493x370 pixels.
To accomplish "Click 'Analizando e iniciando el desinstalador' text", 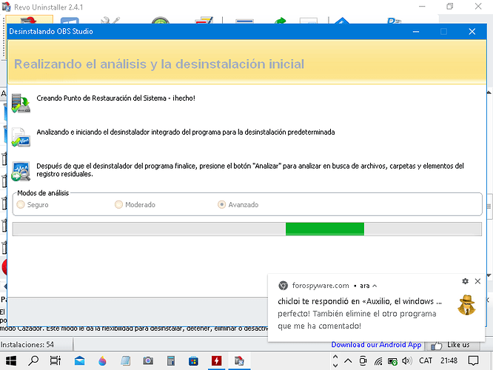I will [x=186, y=132].
